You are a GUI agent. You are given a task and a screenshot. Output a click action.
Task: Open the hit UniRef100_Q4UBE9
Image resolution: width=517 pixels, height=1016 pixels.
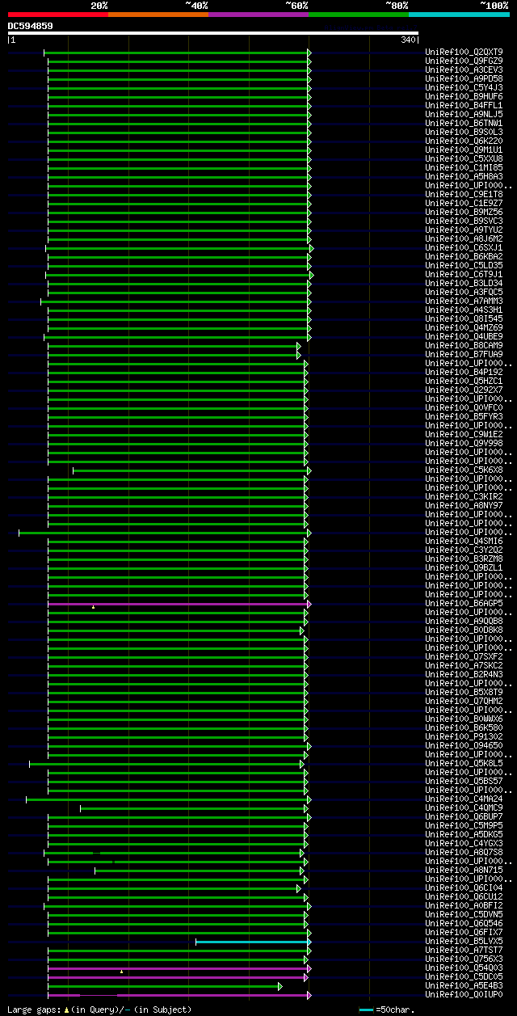464,336
